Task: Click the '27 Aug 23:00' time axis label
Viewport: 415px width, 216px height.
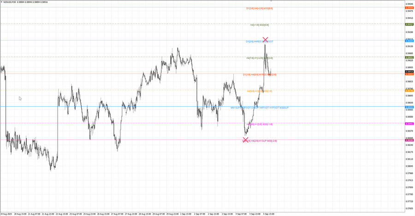Action: pyautogui.click(x=131, y=214)
